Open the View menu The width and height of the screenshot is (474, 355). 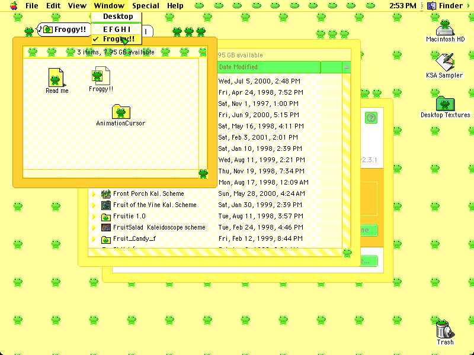[x=77, y=6]
